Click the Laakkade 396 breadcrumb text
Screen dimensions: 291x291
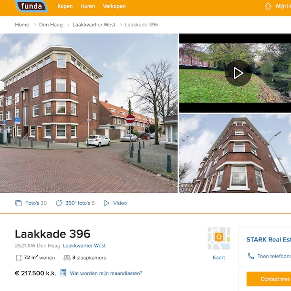point(141,25)
